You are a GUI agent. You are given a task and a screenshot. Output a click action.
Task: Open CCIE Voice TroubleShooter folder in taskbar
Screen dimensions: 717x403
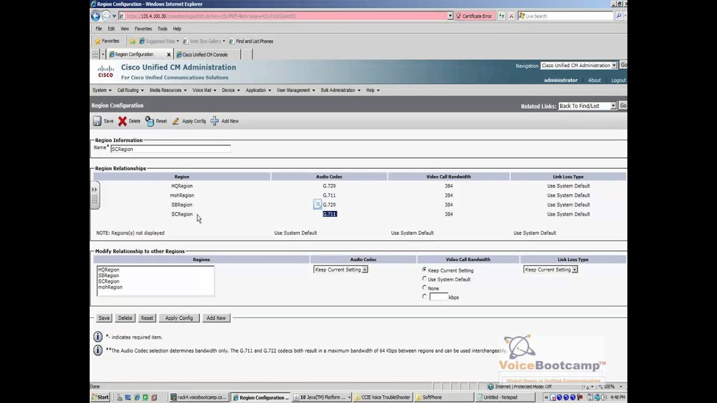click(382, 397)
